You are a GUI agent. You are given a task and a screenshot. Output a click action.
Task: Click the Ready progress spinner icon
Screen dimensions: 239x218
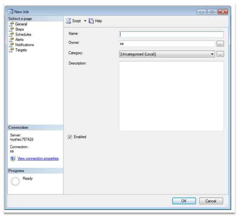coord(15,181)
